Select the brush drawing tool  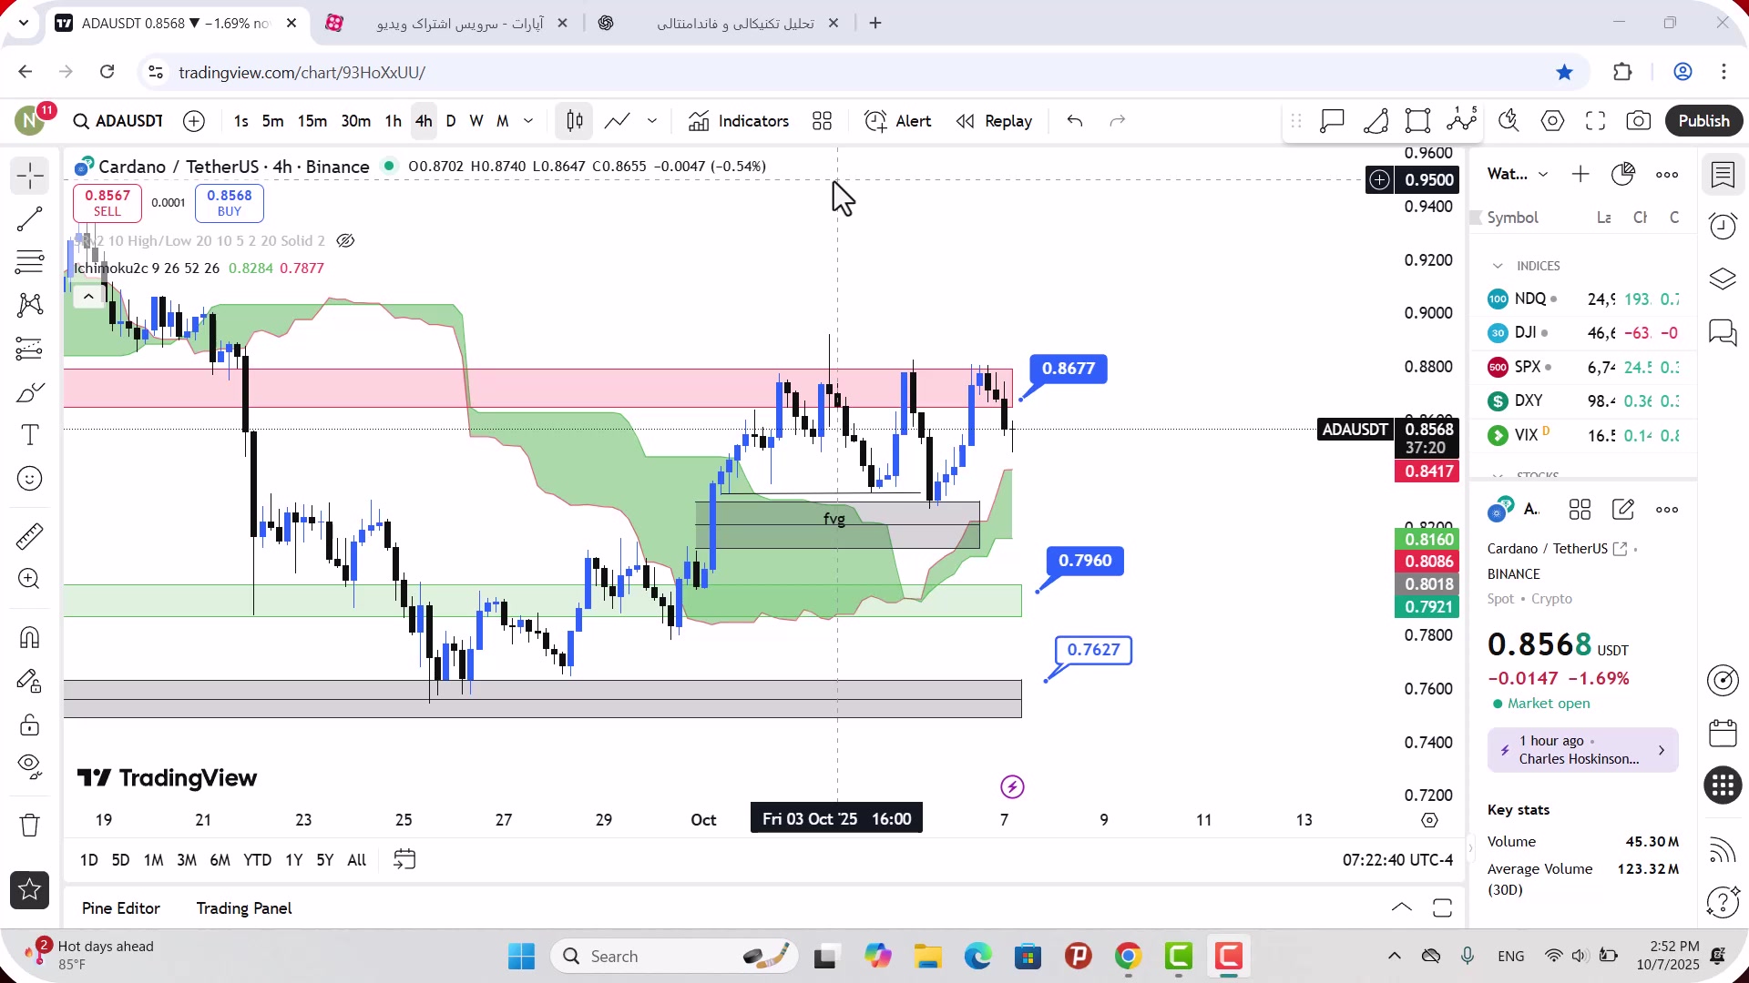click(x=30, y=392)
